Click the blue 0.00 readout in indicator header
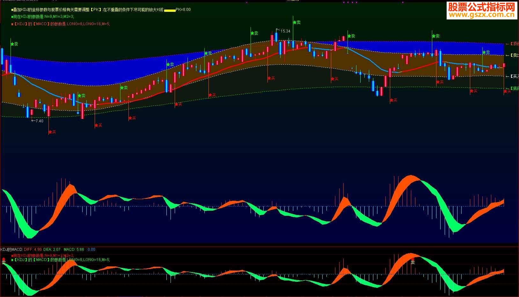This screenshot has height=297, width=519. click(91, 250)
